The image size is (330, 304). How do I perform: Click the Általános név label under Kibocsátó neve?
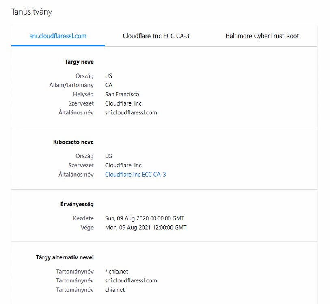(x=76, y=175)
